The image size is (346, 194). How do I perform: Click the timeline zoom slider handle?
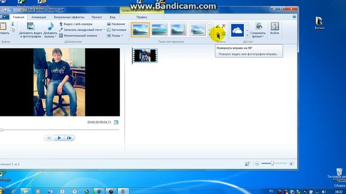pos(272,163)
